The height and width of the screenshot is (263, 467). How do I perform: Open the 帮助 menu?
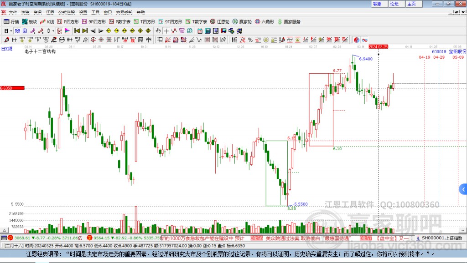point(140,12)
